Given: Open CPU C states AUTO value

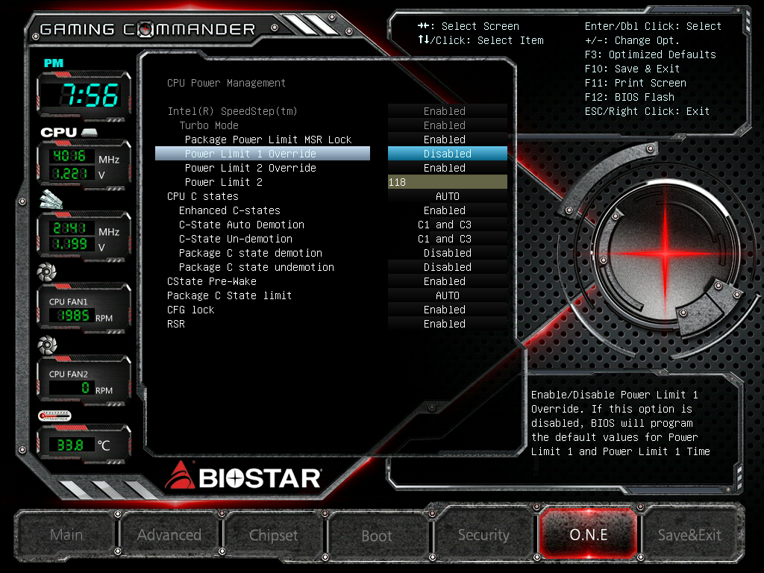Looking at the screenshot, I should coord(448,196).
